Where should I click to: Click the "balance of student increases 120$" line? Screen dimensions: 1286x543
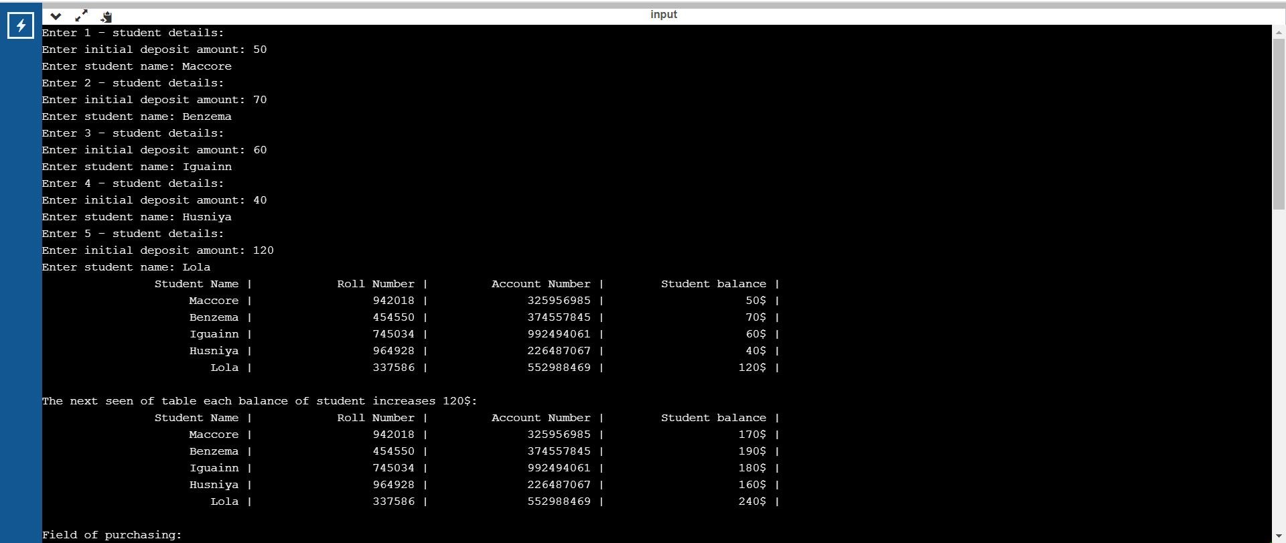point(259,401)
